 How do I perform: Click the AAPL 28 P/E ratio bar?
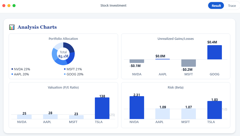click(50, 117)
